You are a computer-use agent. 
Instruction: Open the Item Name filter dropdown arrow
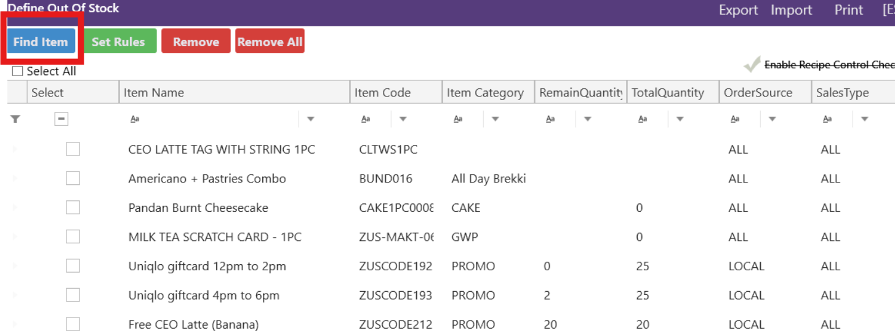point(311,119)
